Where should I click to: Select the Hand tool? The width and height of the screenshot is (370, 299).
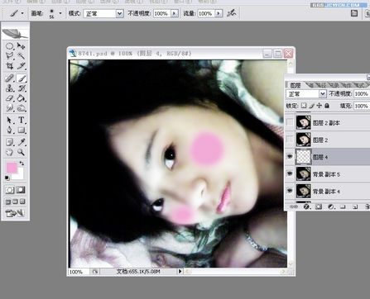(9, 152)
